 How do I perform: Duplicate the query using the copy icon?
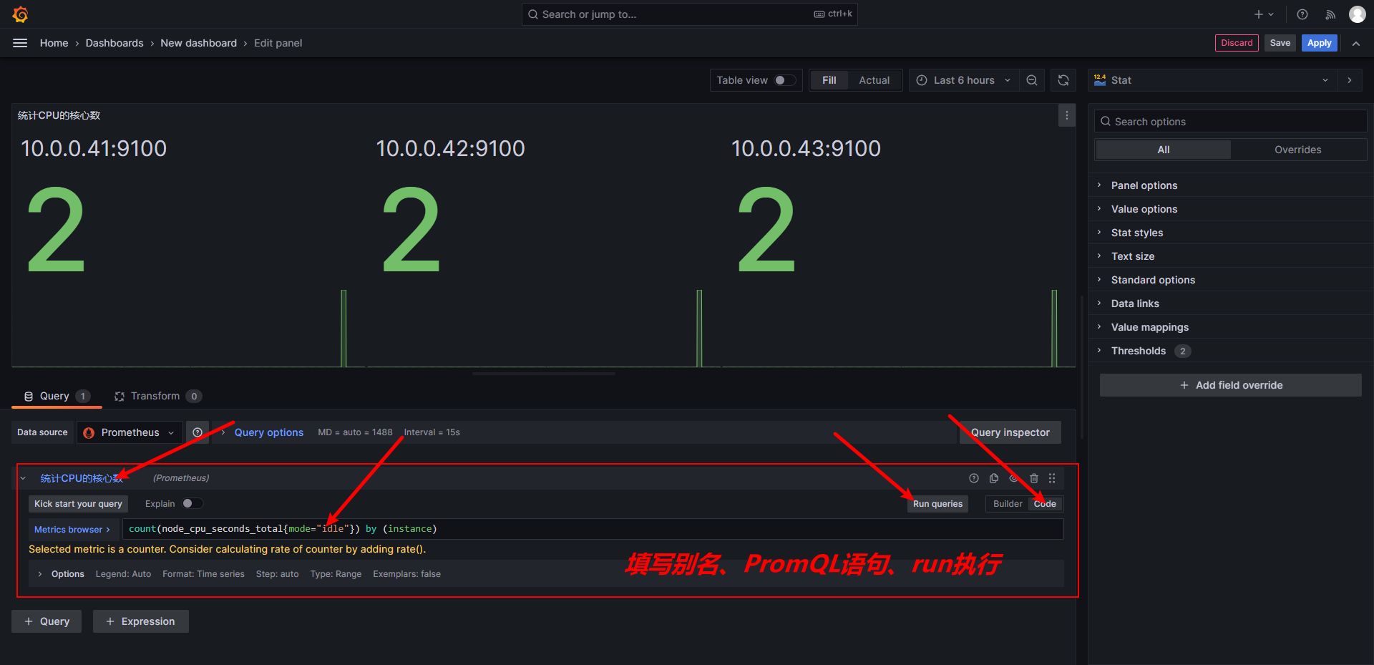tap(994, 478)
